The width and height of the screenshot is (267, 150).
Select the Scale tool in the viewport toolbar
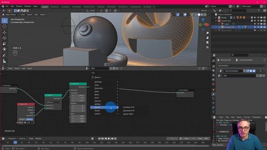tap(5, 43)
